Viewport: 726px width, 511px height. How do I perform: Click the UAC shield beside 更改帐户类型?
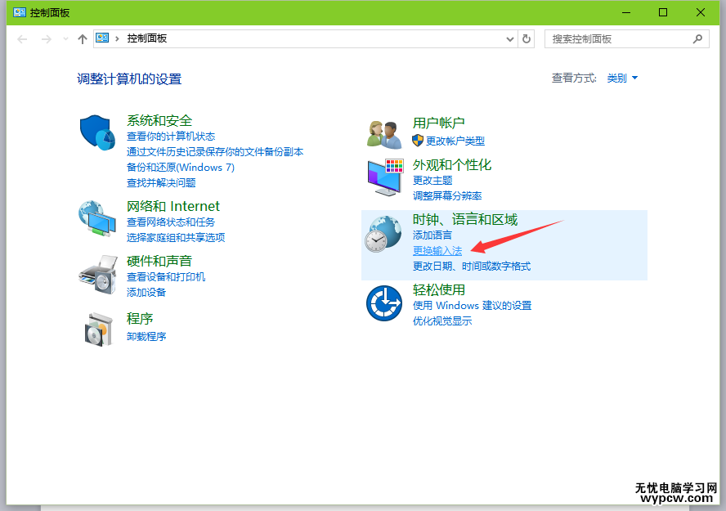coord(418,141)
